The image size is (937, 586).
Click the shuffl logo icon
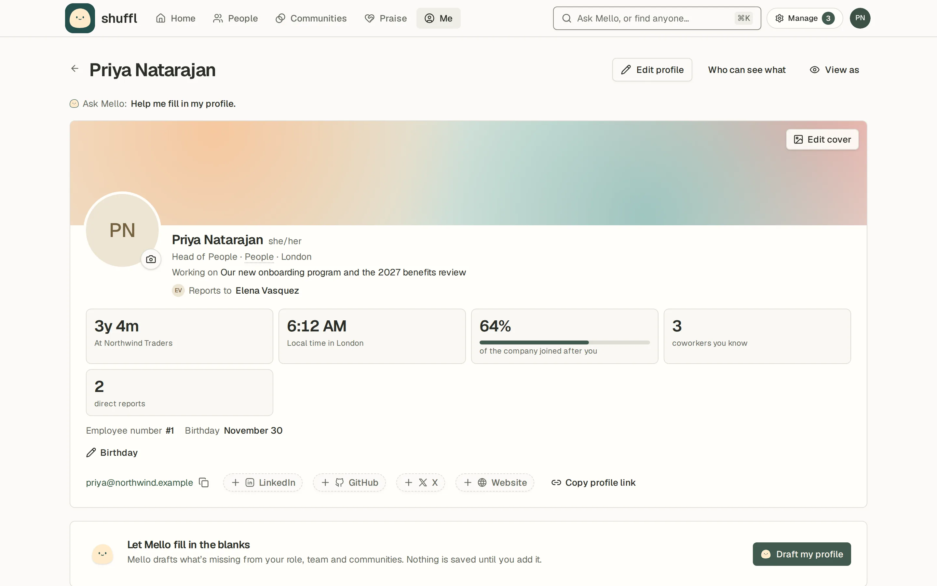tap(80, 18)
